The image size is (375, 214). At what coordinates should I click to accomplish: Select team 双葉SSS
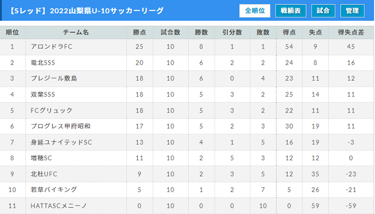tap(43, 95)
